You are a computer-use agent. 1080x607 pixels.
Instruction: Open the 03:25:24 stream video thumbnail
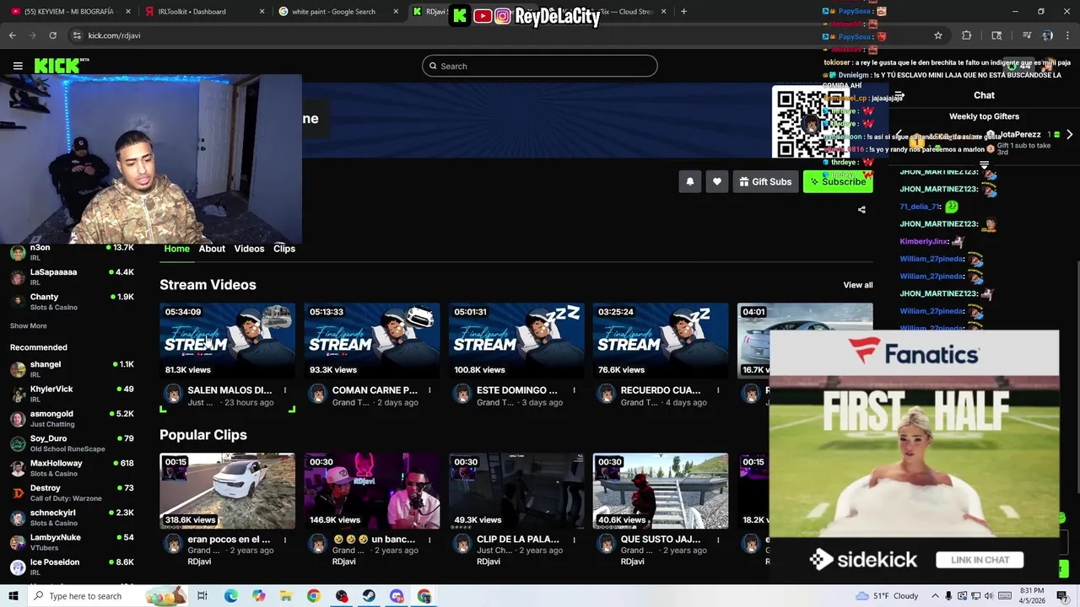pos(661,341)
